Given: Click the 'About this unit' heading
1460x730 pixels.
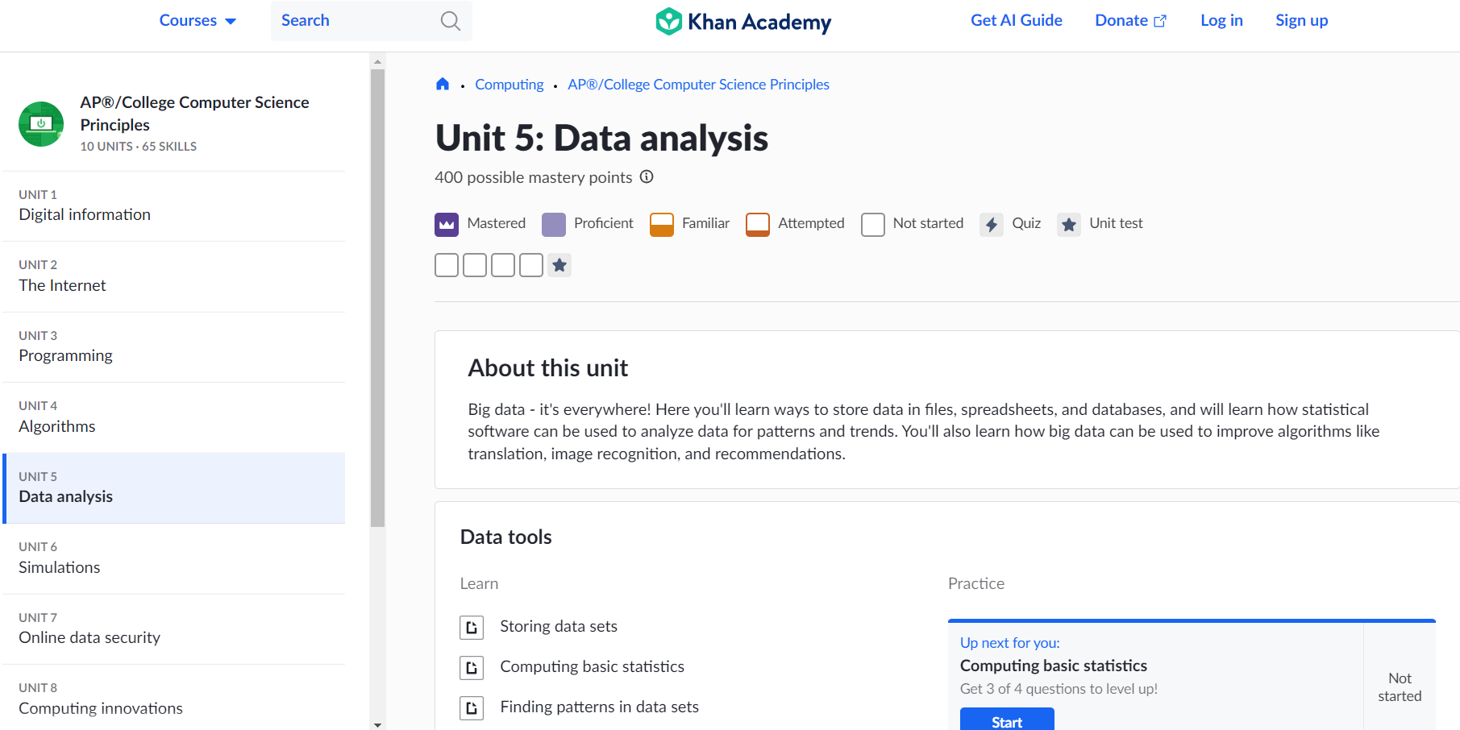Looking at the screenshot, I should (x=547, y=368).
